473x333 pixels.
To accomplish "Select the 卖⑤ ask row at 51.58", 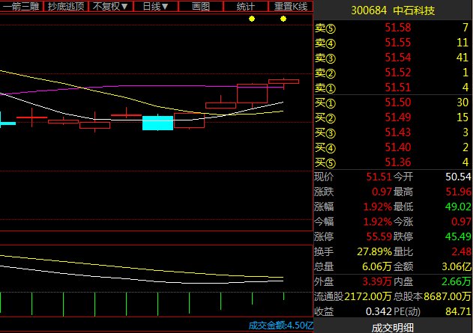I will [393, 28].
